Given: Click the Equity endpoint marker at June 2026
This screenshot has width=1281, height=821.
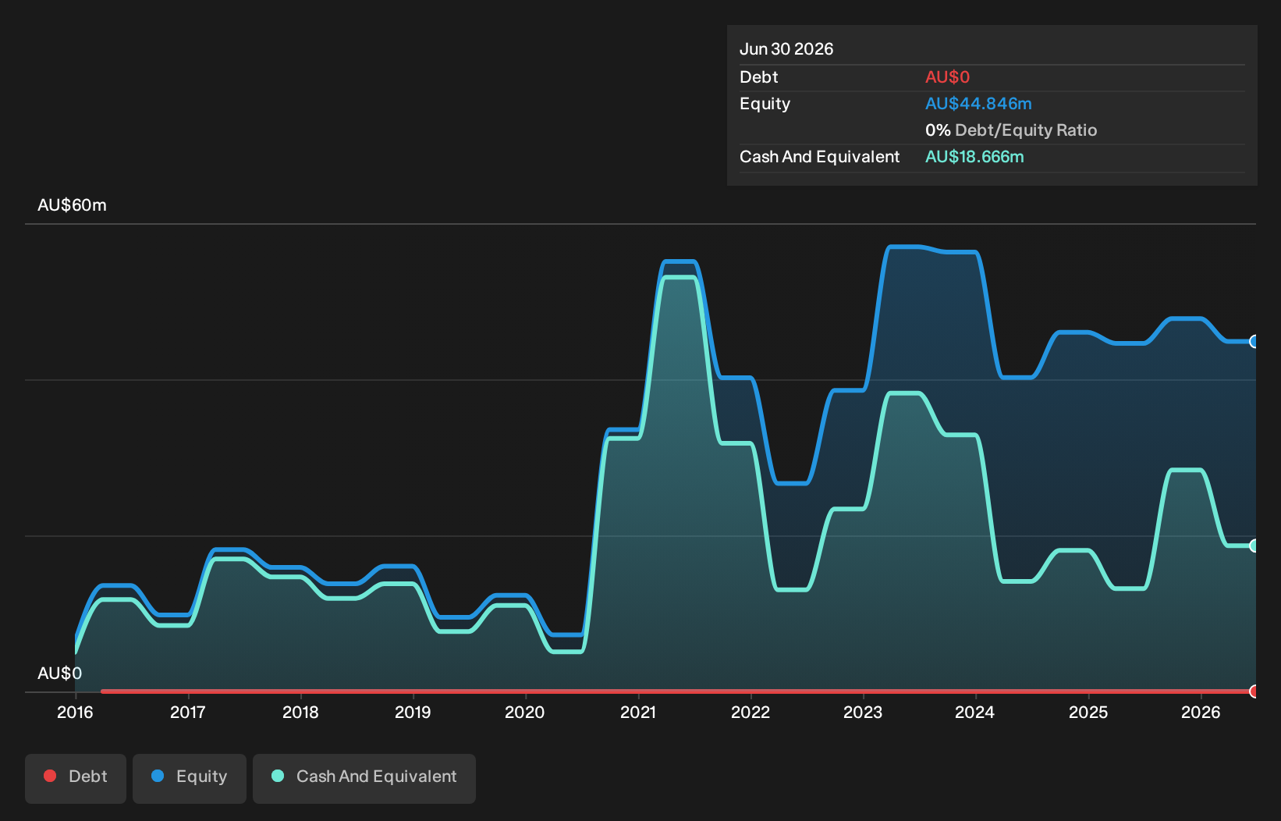Looking at the screenshot, I should (1254, 341).
